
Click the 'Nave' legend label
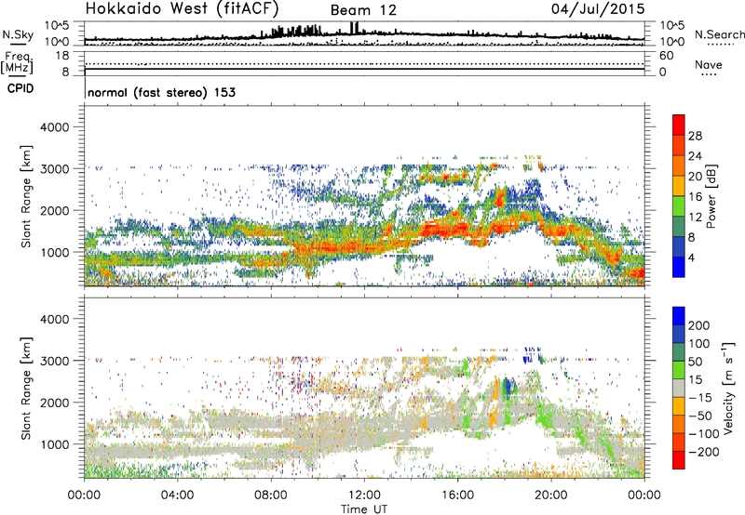tap(709, 65)
